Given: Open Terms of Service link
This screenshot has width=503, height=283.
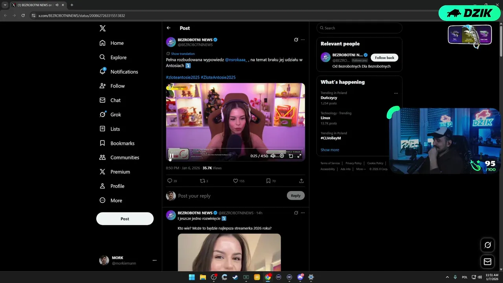Looking at the screenshot, I should (x=330, y=163).
